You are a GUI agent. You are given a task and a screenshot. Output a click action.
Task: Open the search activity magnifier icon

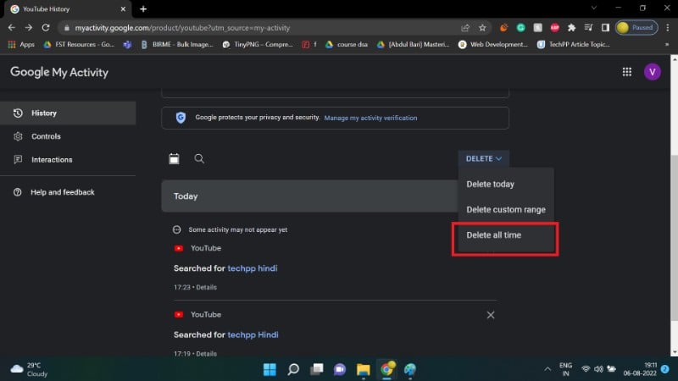199,158
